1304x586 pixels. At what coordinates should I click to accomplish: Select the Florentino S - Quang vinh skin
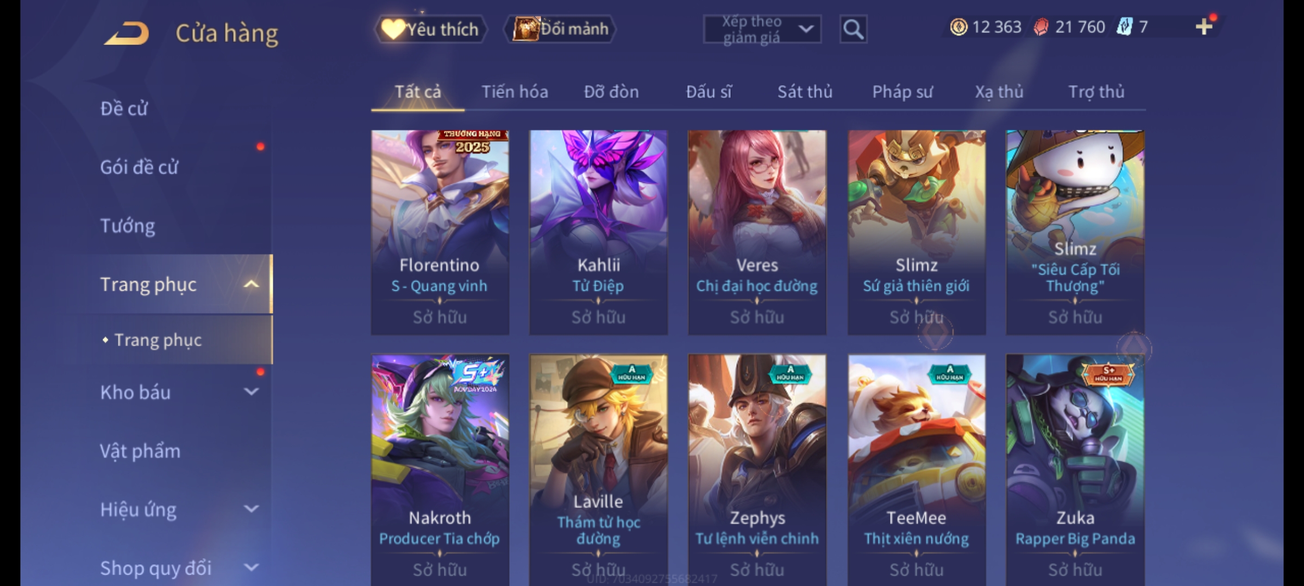point(440,232)
